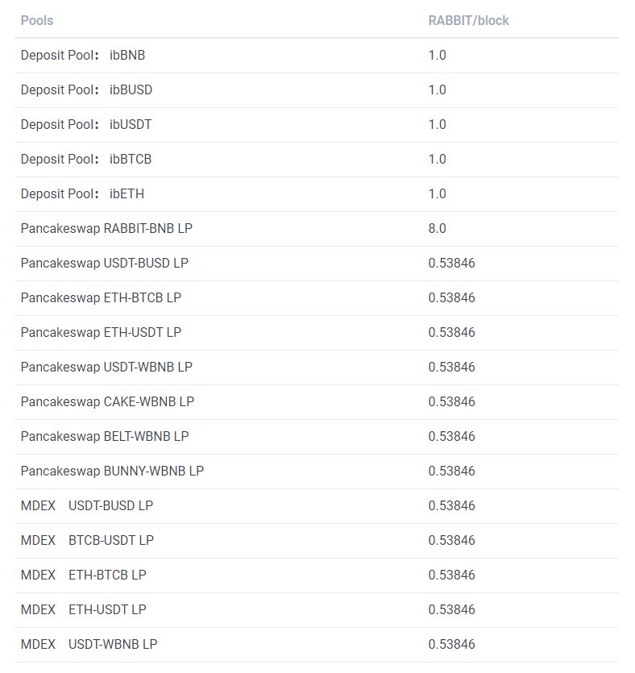Select the Deposit Pool ibBNB row
635x673 pixels.
317,56
